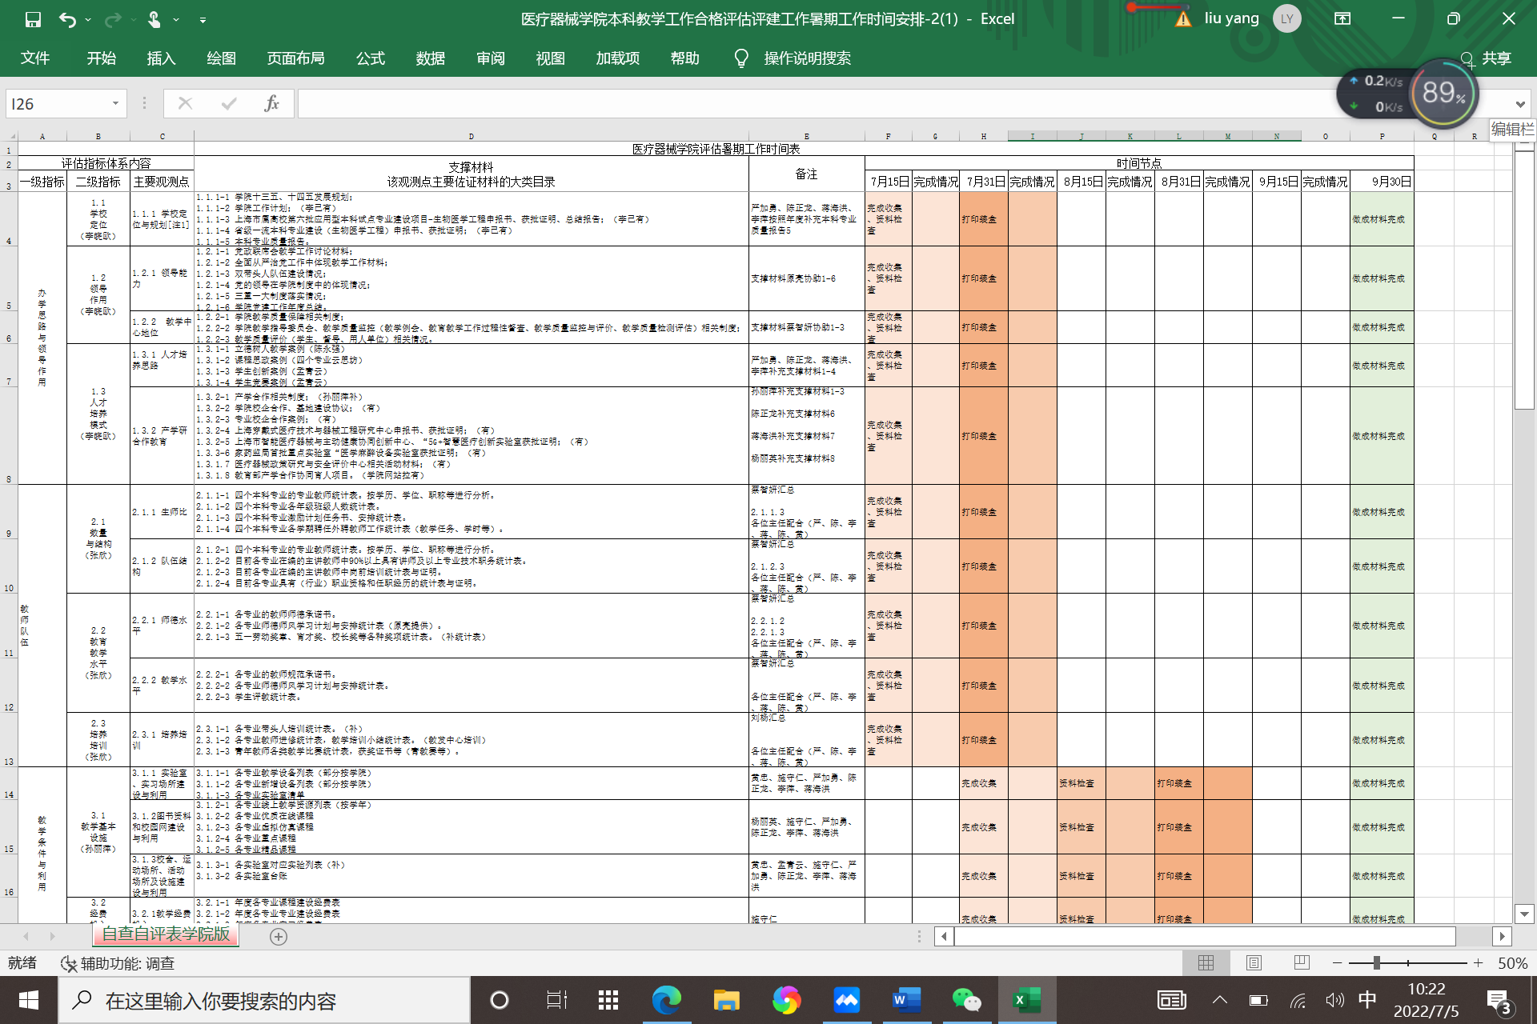The height and width of the screenshot is (1024, 1537).
Task: Open the 数据 ribbon tab
Action: click(x=430, y=58)
